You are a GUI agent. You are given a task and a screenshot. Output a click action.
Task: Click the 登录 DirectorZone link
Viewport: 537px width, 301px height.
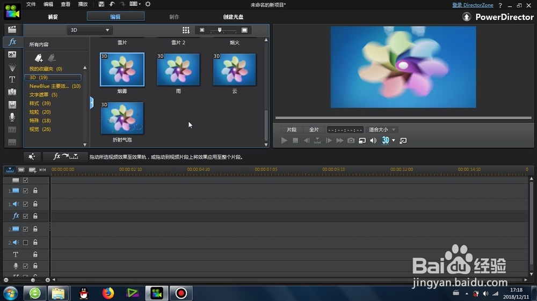point(473,5)
